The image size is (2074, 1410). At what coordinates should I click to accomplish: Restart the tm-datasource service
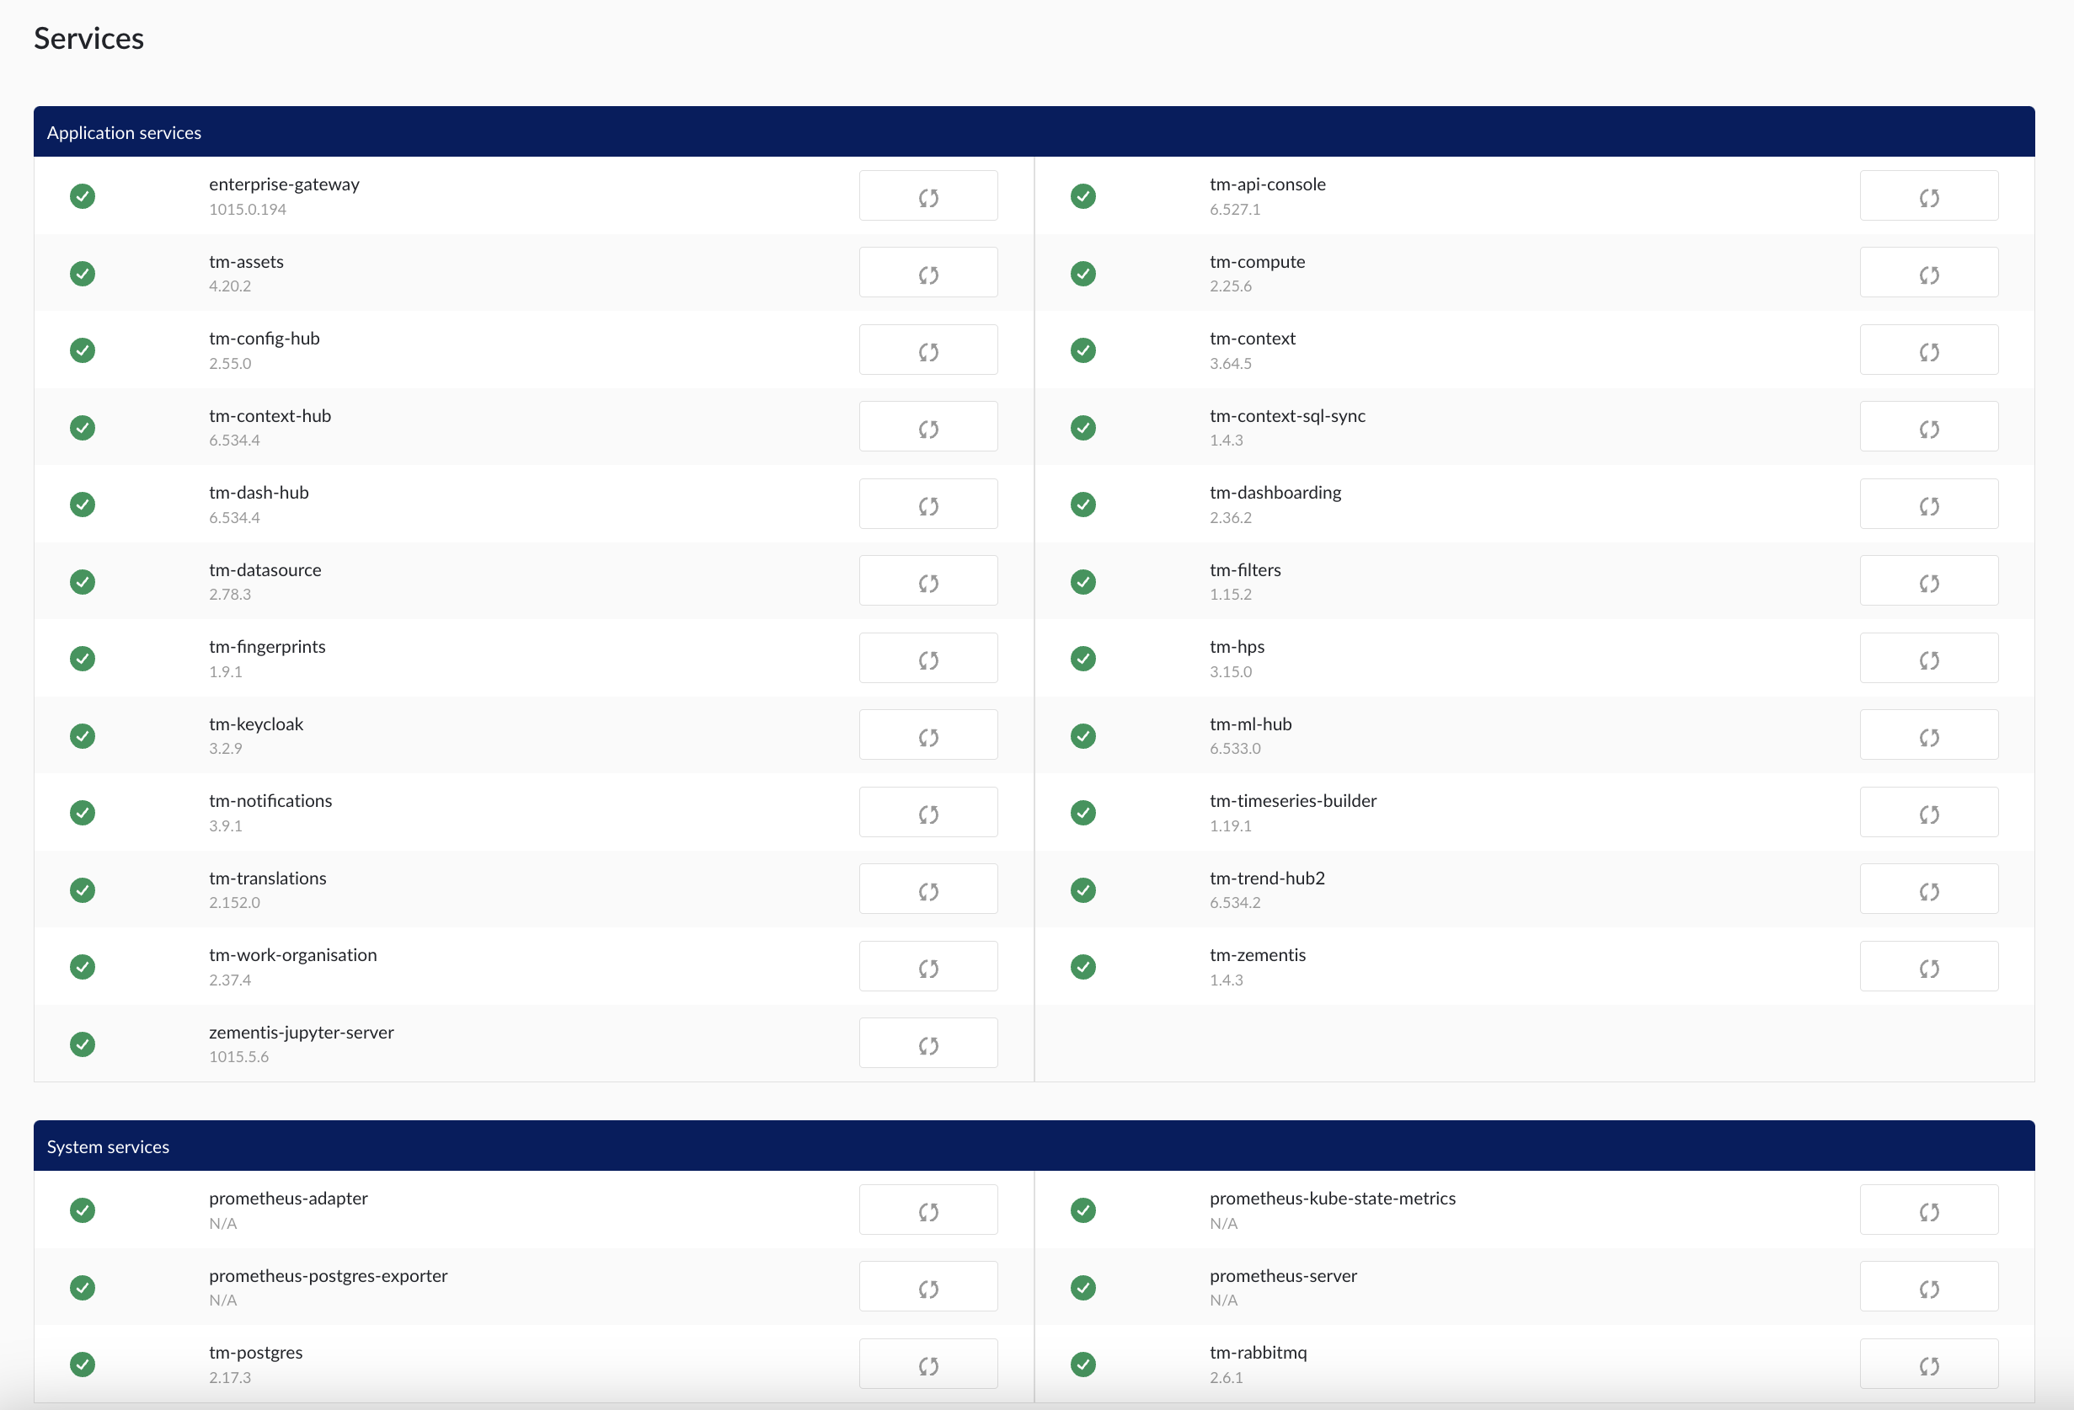click(928, 581)
